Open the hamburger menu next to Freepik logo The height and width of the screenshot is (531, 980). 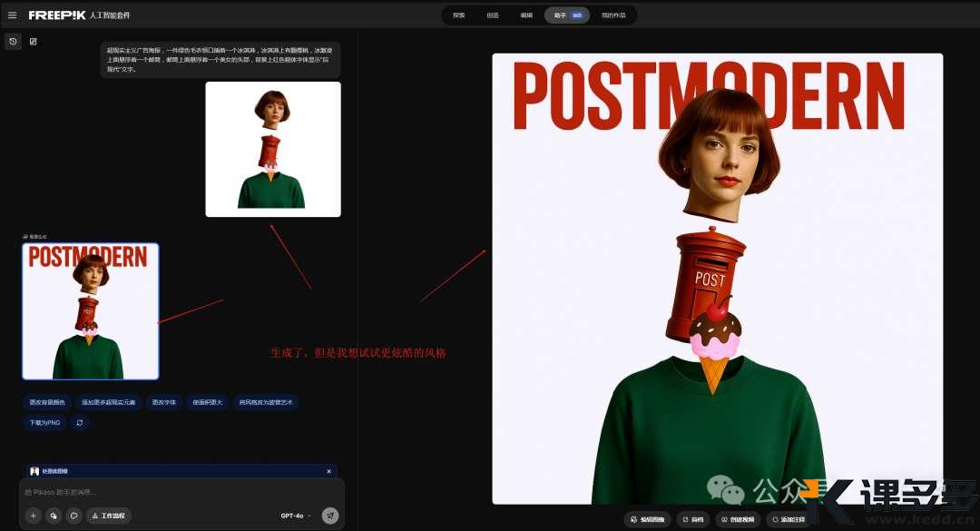13,15
